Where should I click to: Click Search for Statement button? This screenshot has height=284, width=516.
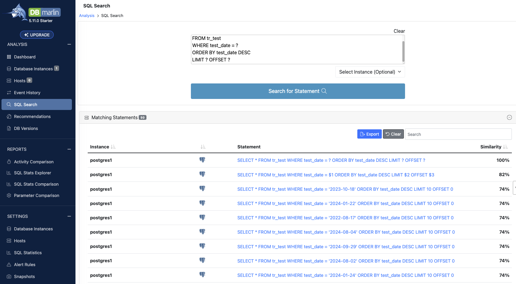coord(298,91)
